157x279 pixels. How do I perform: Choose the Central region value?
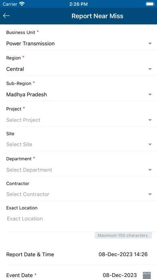pos(15,69)
